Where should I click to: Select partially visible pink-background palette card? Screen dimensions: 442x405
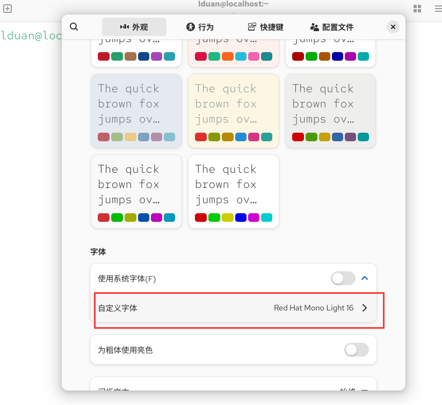(x=234, y=53)
